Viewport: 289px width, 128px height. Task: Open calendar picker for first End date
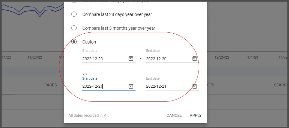pos(194,59)
